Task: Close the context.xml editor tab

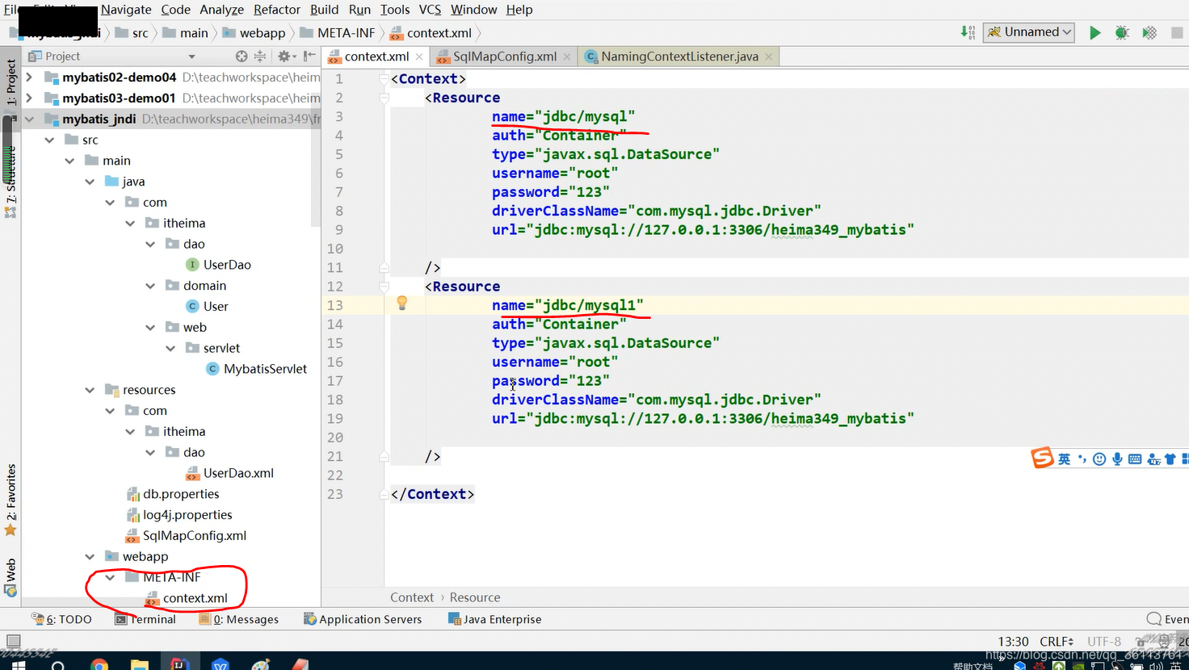Action: click(x=419, y=57)
